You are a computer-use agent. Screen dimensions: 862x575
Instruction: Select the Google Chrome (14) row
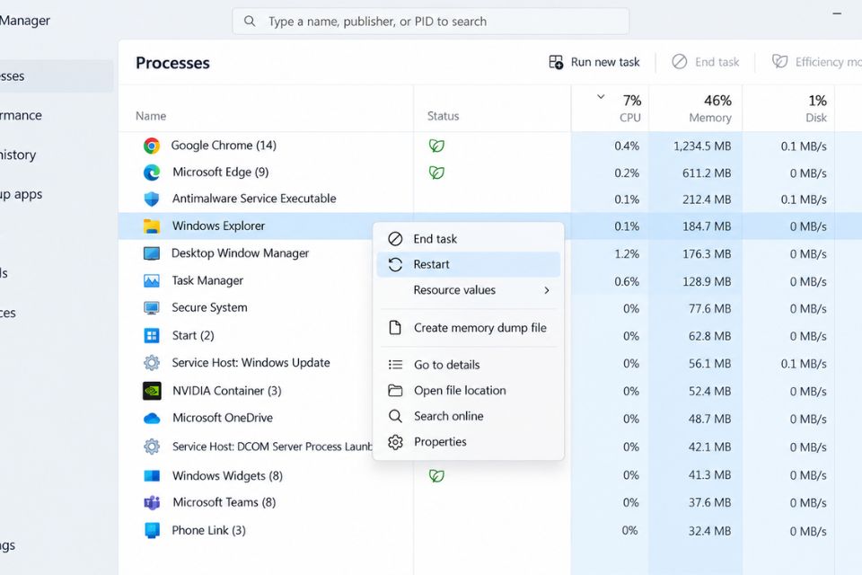pyautogui.click(x=490, y=146)
